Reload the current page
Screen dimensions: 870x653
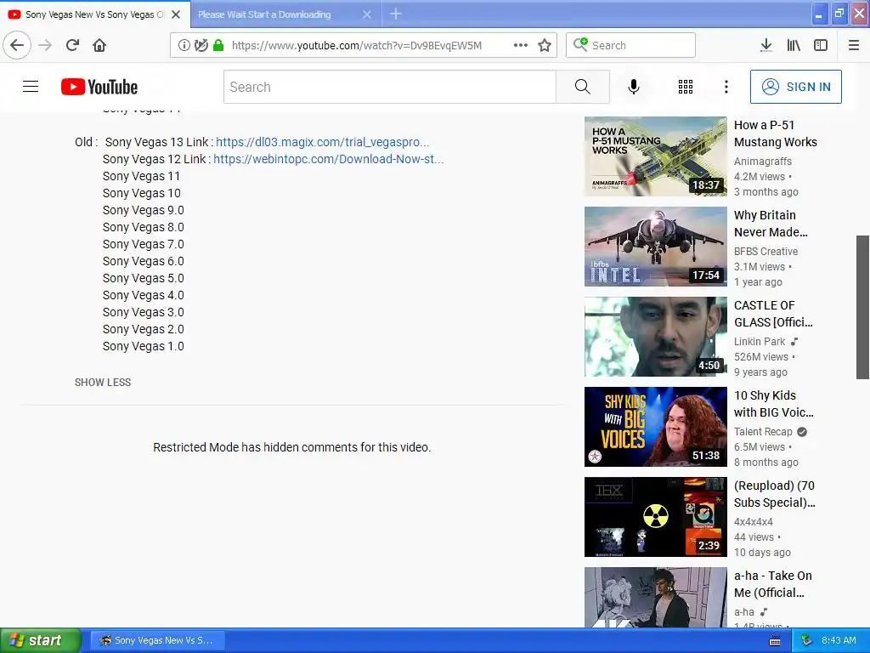tap(72, 45)
